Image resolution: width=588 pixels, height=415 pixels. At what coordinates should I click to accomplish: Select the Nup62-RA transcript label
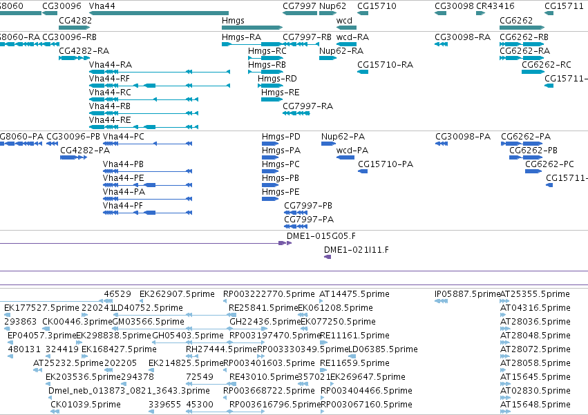[341, 51]
